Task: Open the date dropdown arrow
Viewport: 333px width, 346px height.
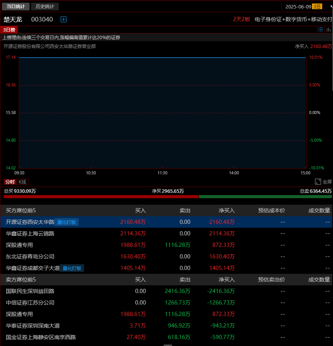Action: pos(331,7)
